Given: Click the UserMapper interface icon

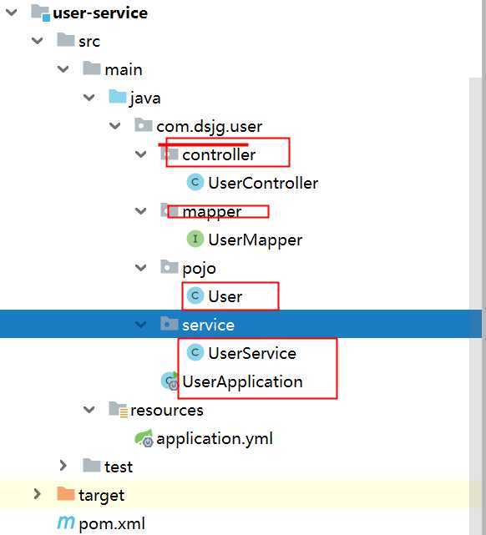Looking at the screenshot, I should (195, 239).
